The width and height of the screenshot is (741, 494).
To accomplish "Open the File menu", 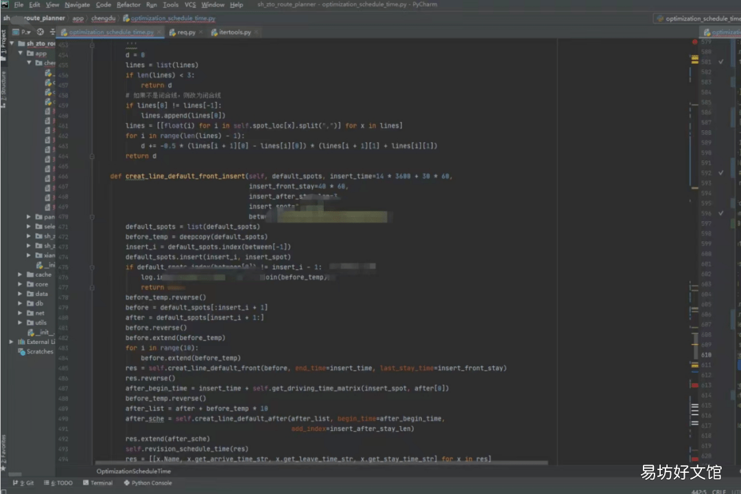I will pyautogui.click(x=19, y=5).
